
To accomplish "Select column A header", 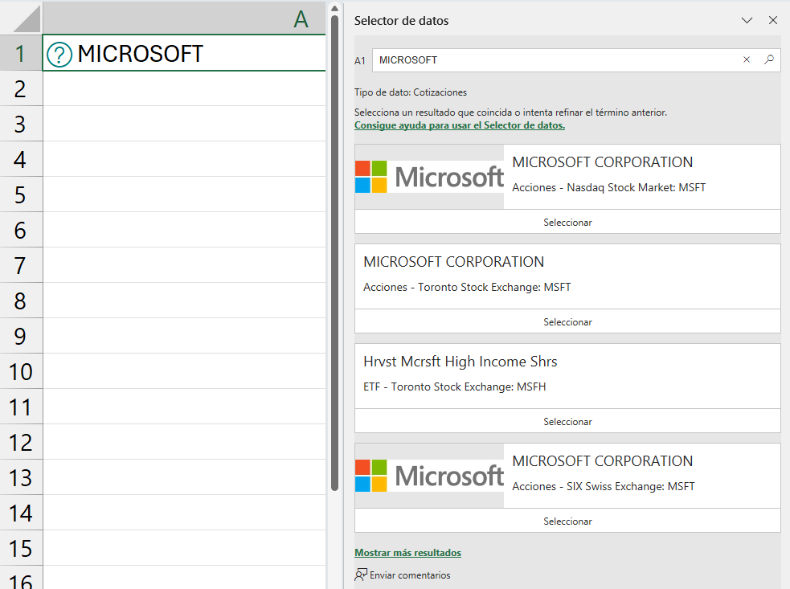I will (184, 18).
